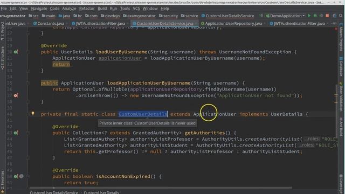Switch to the JWTAuthenticationFilter.java tab
Viewport: 345px width, 194px height.
299,23
